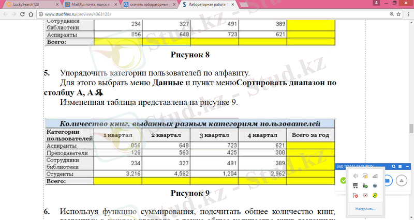Click the search icon in 360 Total Security

(394, 167)
